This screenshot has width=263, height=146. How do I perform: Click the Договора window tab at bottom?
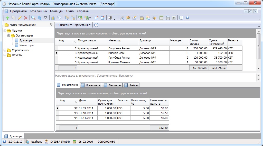coord(13,136)
